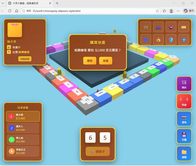Click the 位置:桃園機場 text
The image size is (196, 166).
coord(21,52)
